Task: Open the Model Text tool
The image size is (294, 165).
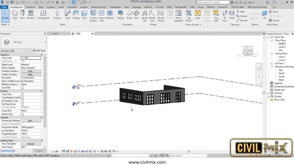Action: (145, 16)
